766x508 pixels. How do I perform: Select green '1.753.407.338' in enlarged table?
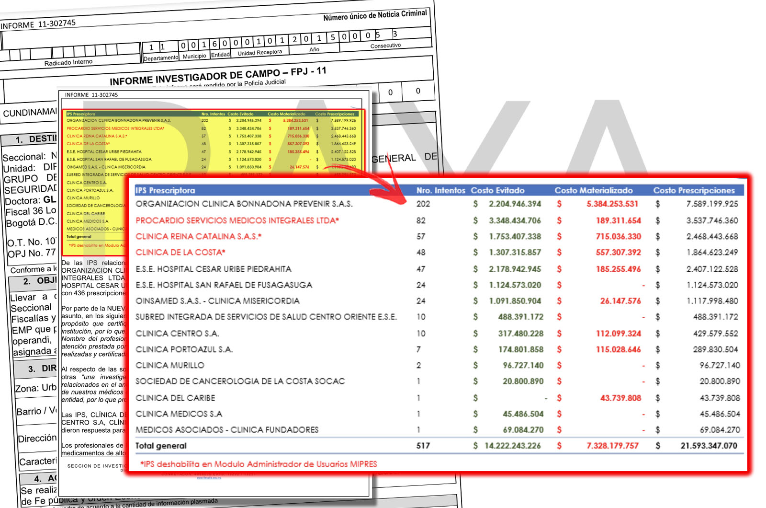pos(515,236)
